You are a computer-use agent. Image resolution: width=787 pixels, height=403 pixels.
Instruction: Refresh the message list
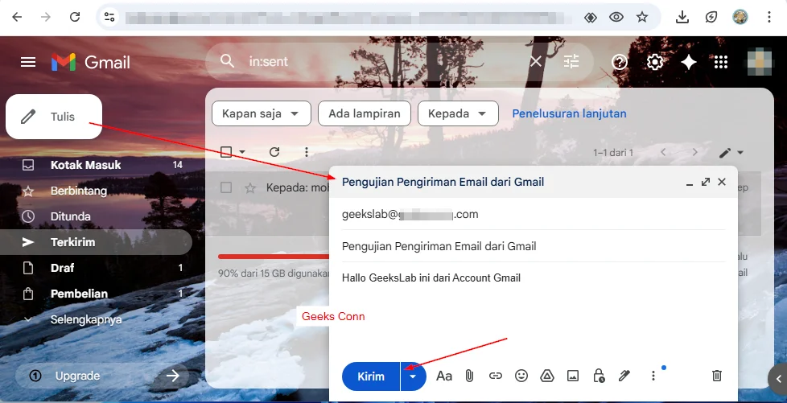pyautogui.click(x=274, y=152)
